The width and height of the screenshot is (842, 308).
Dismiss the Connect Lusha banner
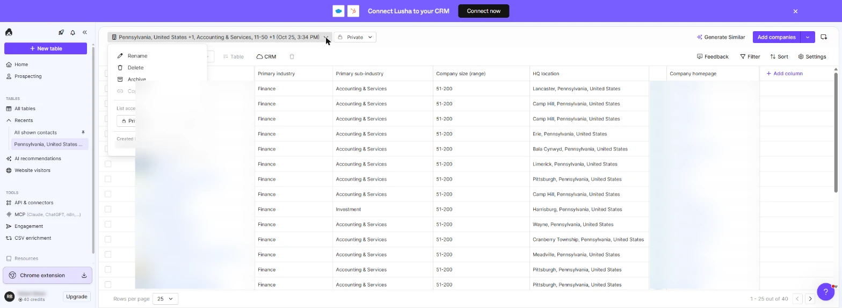(795, 11)
